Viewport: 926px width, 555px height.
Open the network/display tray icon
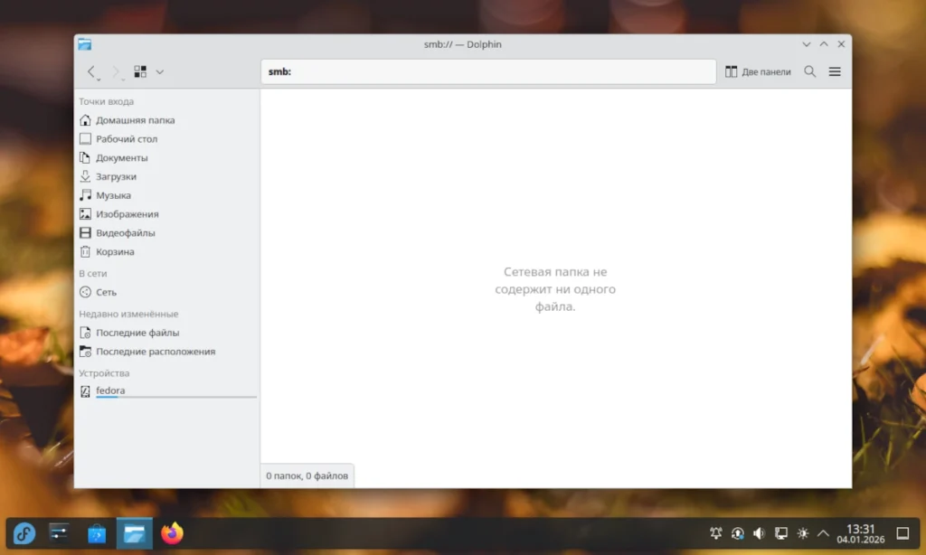(x=780, y=533)
